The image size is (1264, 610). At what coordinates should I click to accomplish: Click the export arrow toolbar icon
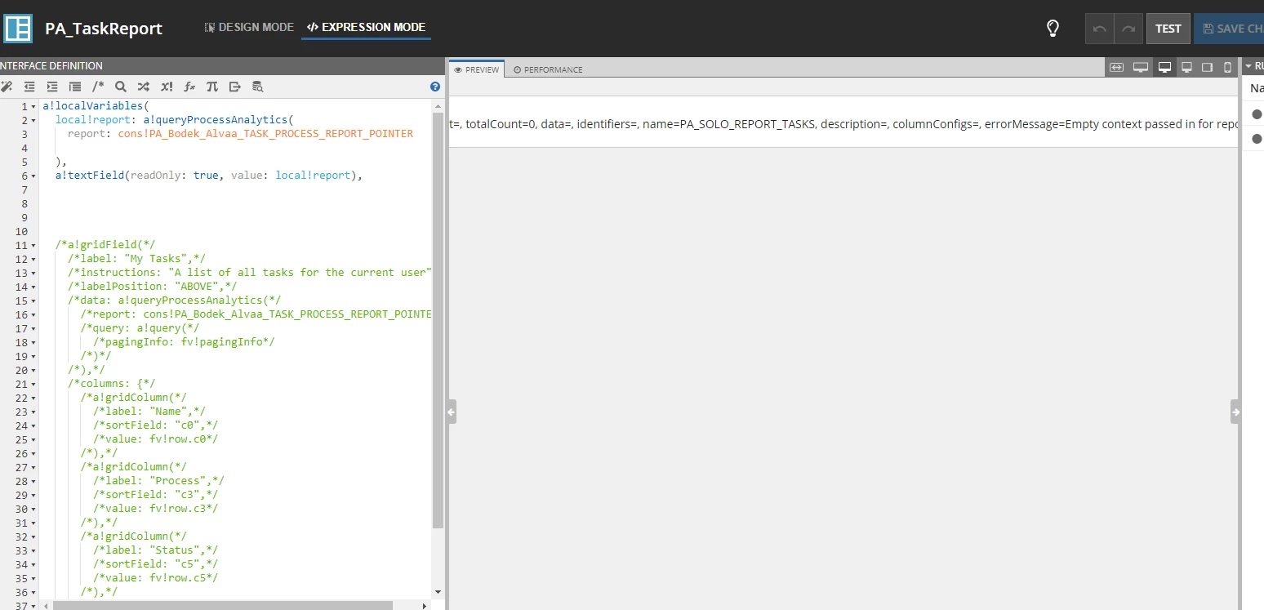235,87
